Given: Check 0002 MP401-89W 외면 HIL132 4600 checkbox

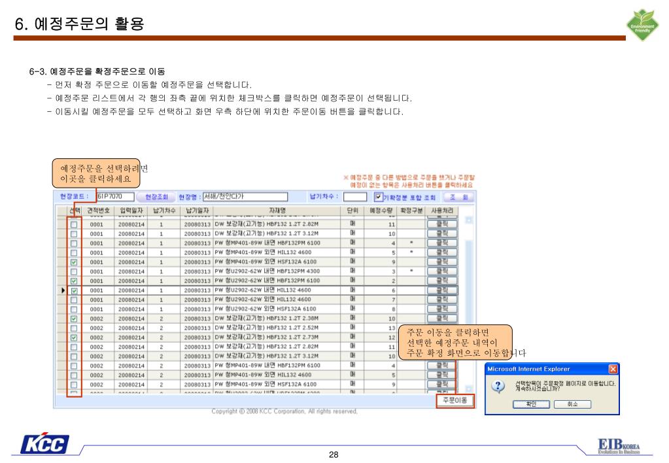Looking at the screenshot, I should click(74, 375).
